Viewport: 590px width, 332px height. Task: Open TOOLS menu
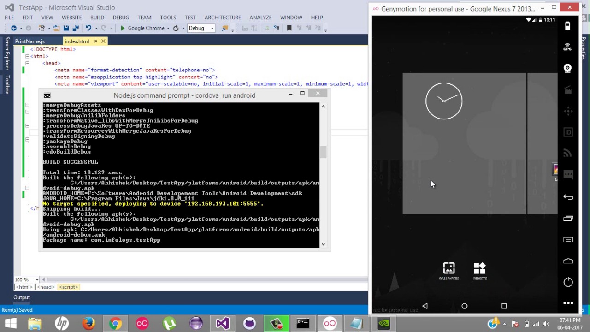pyautogui.click(x=168, y=18)
